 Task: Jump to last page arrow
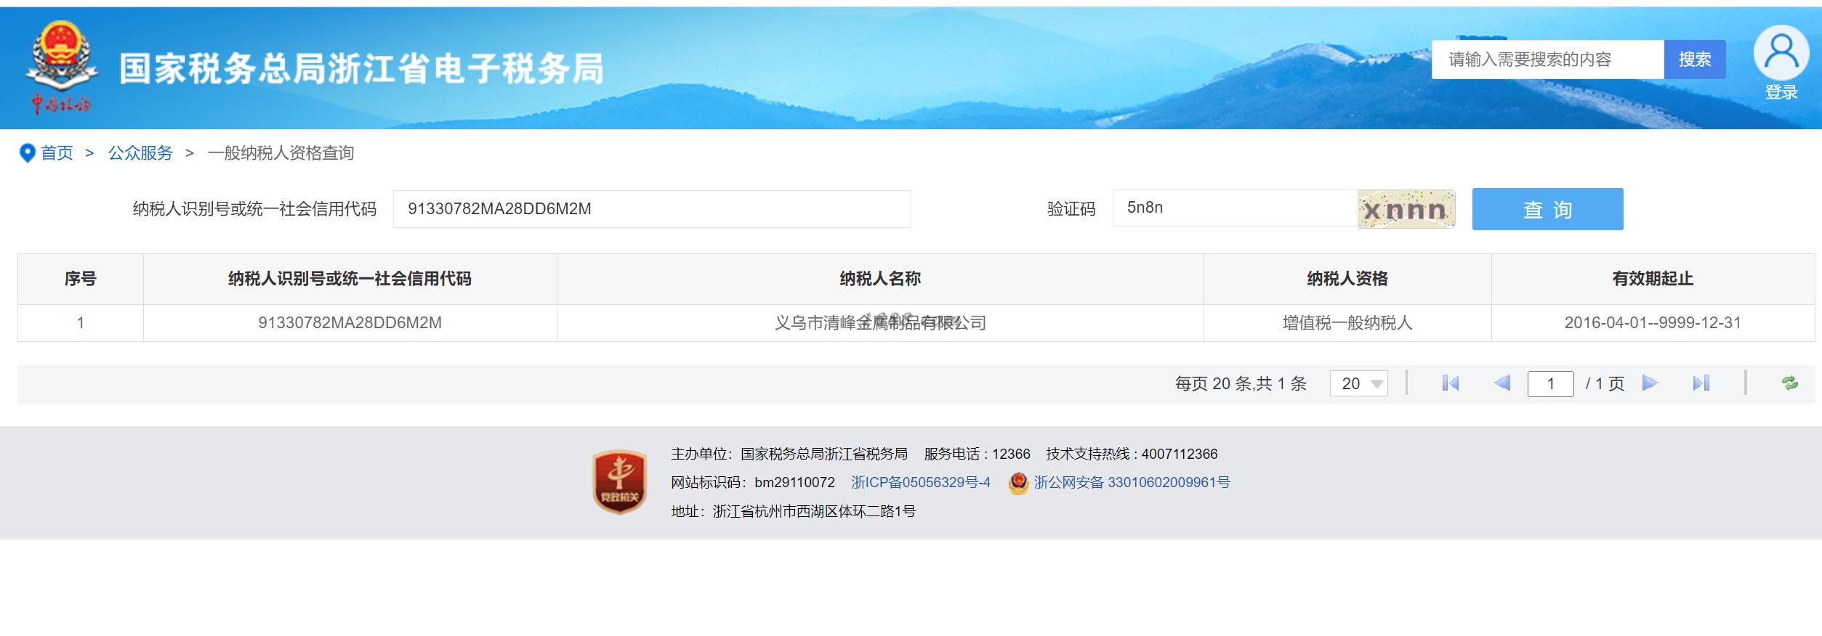pyautogui.click(x=1701, y=383)
